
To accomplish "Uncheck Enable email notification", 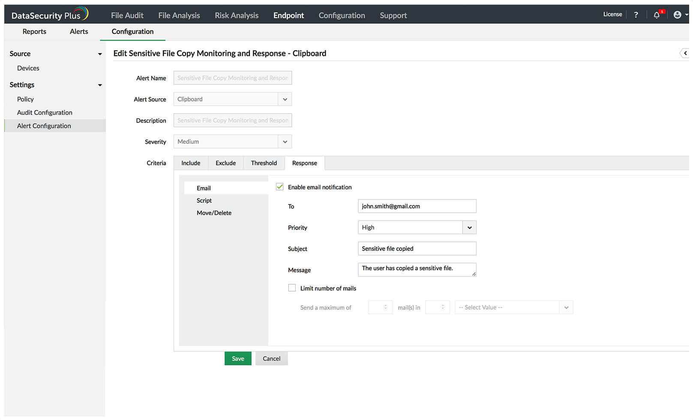I will tap(279, 187).
